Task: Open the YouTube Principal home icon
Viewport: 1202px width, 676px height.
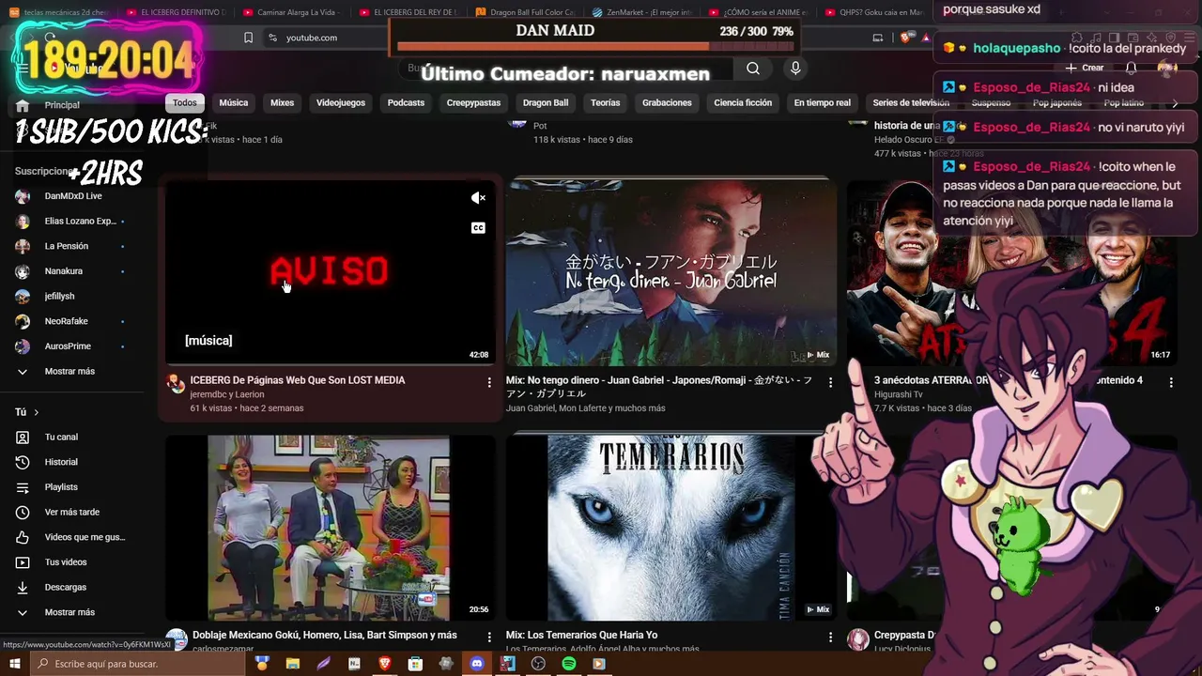Action: tap(23, 105)
